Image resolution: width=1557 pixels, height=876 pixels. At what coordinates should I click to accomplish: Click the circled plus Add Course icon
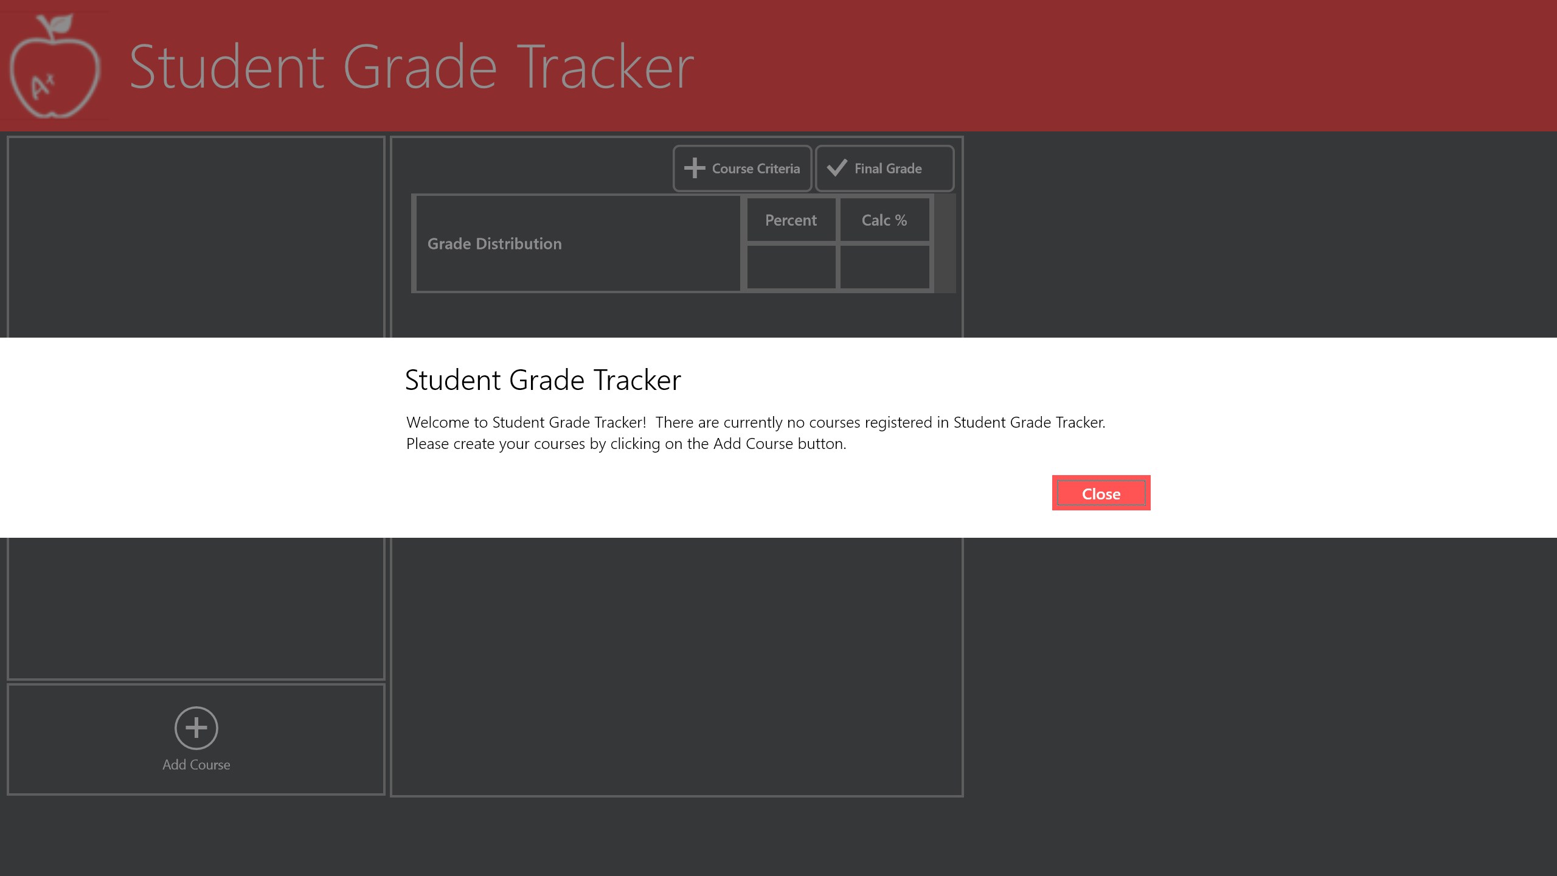[x=196, y=728]
